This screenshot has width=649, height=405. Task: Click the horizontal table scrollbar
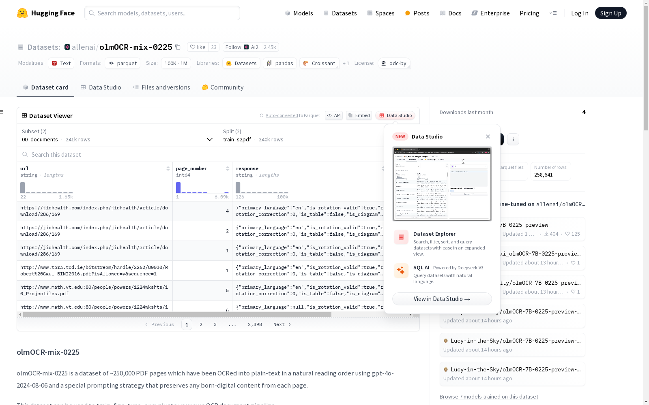177,314
